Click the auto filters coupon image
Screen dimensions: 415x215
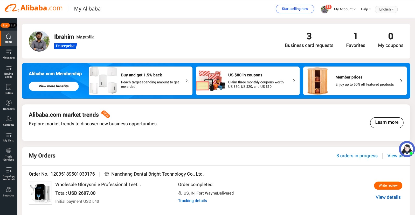coord(210,81)
